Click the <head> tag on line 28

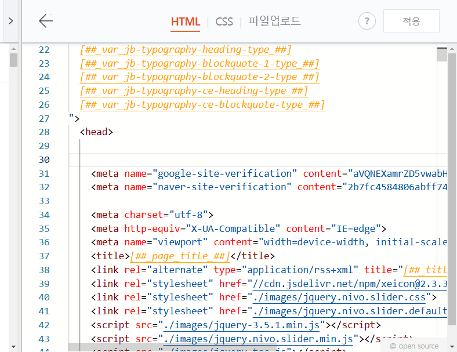click(x=96, y=132)
